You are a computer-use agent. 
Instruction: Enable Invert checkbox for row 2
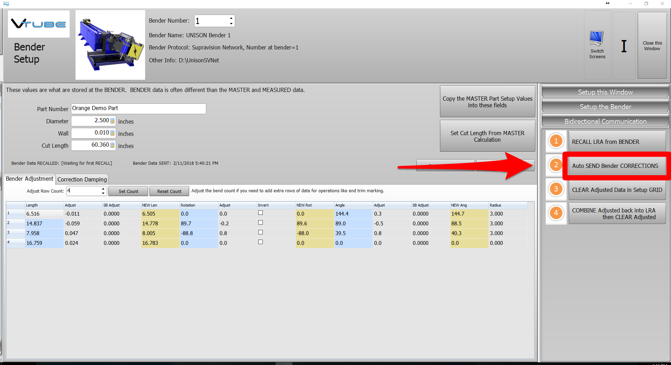260,223
